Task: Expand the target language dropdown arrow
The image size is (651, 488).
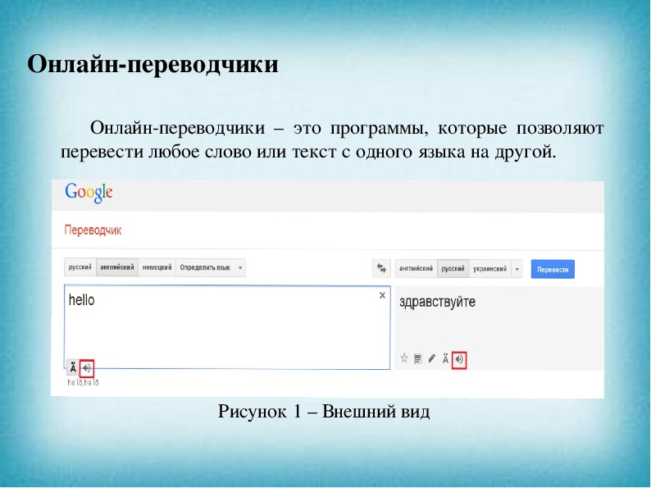Action: coord(517,269)
